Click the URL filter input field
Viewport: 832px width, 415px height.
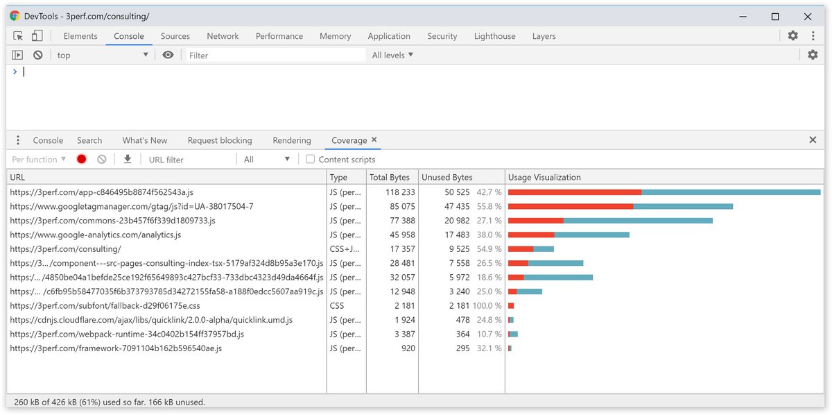[x=191, y=159]
